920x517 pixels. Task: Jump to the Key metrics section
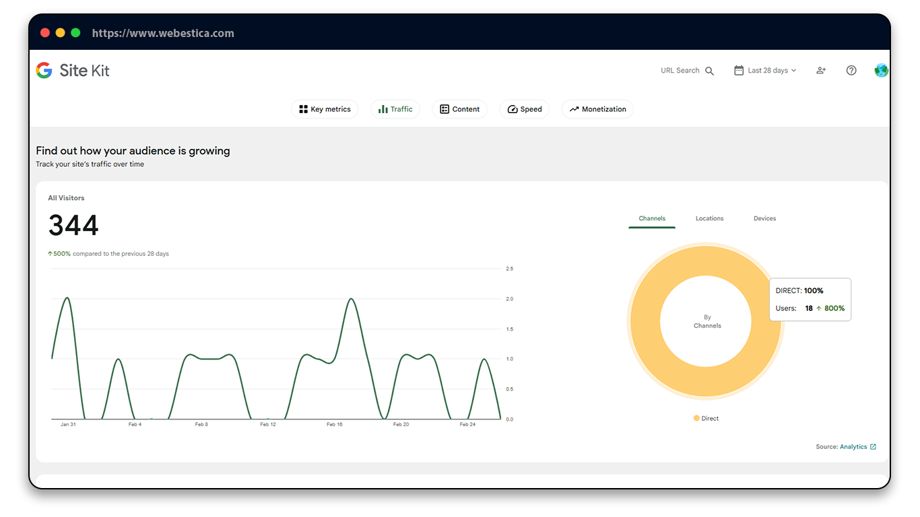pos(325,109)
